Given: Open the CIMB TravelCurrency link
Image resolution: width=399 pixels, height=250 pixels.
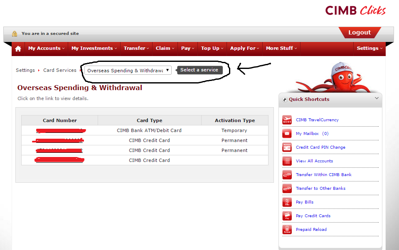Looking at the screenshot, I should pyautogui.click(x=317, y=120).
